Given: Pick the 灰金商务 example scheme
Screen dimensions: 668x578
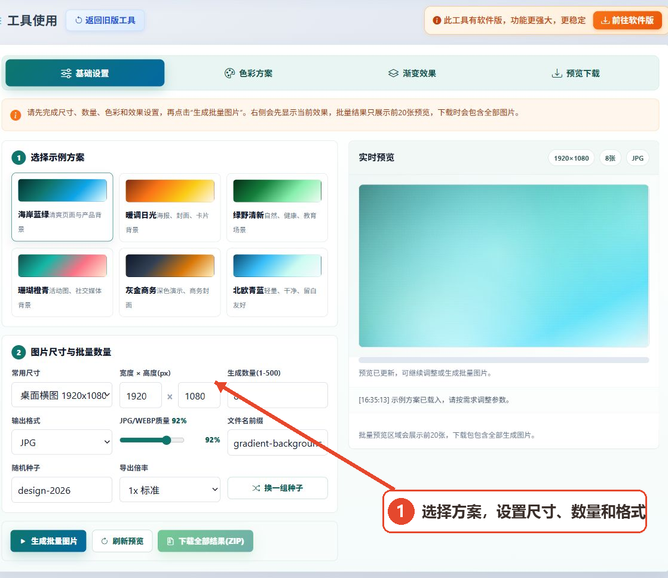Looking at the screenshot, I should point(170,282).
